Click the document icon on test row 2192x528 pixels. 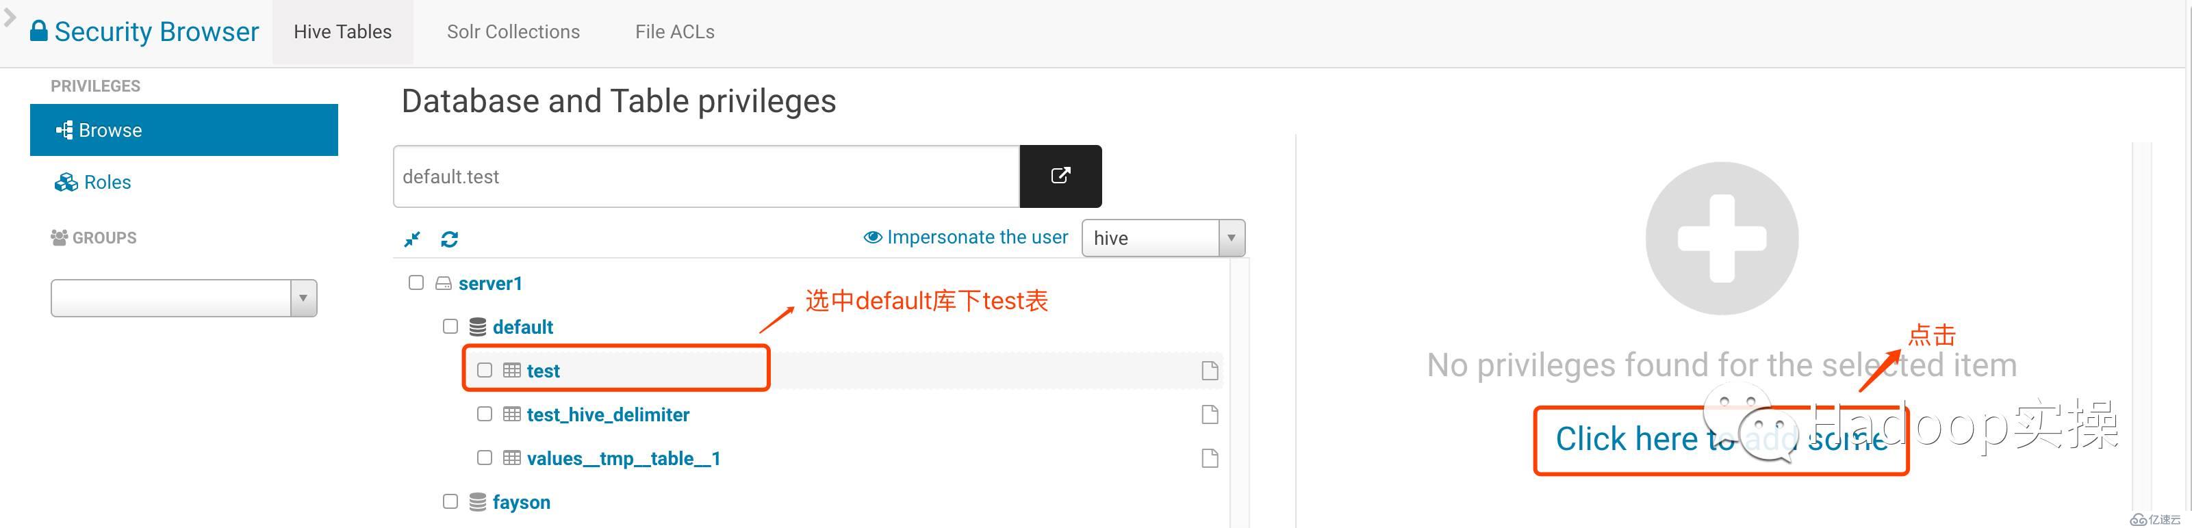click(1209, 371)
